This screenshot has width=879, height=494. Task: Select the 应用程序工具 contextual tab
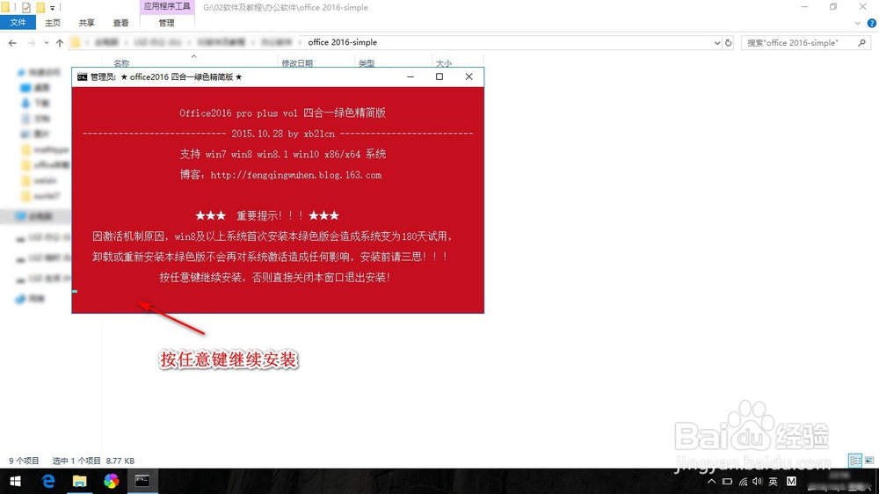click(166, 7)
